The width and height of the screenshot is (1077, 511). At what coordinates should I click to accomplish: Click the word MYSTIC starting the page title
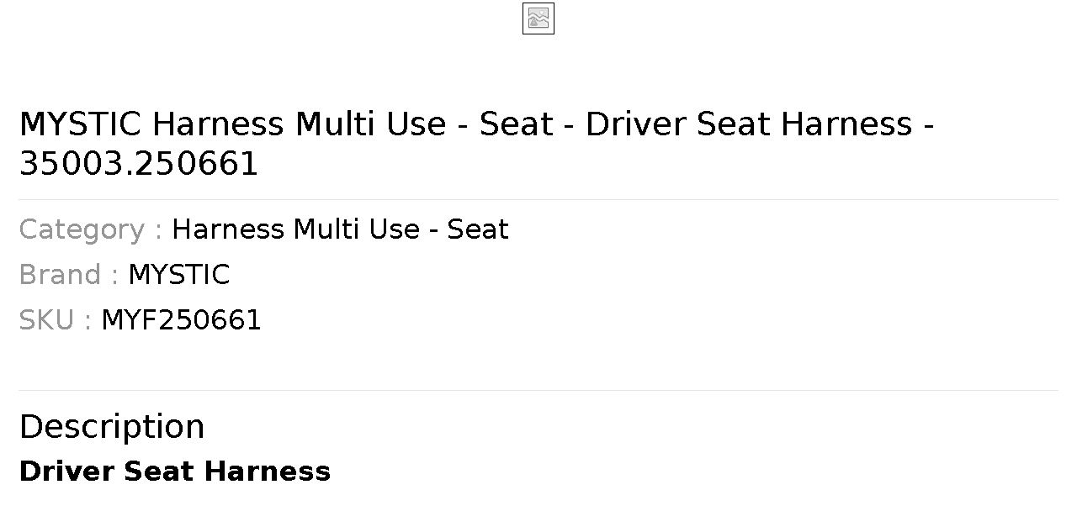click(x=80, y=124)
